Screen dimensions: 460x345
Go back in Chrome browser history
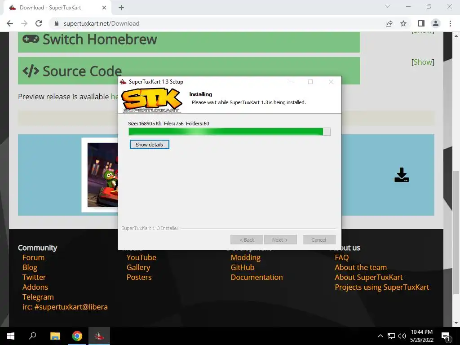click(10, 23)
